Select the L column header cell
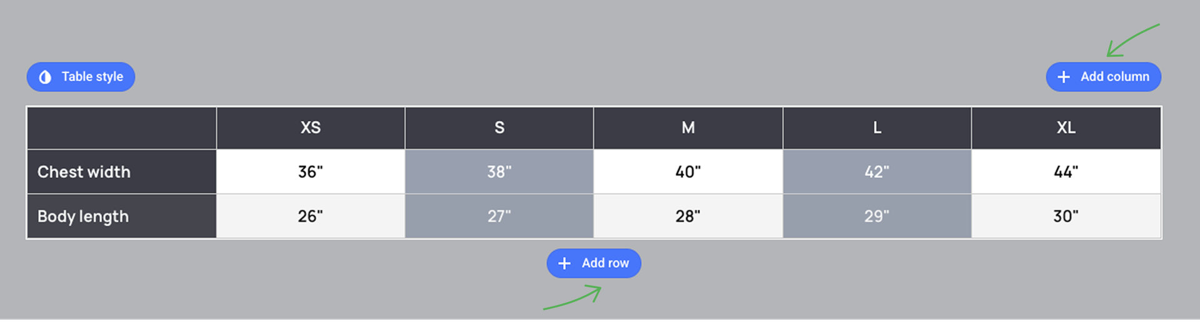 click(877, 128)
